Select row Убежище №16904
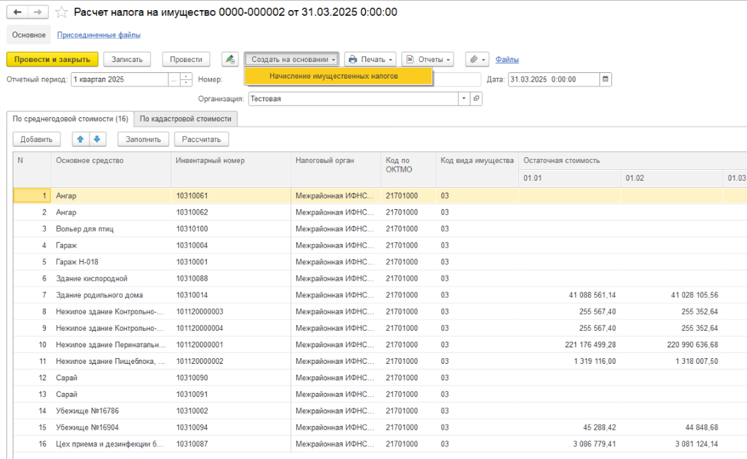Image resolution: width=747 pixels, height=459 pixels. pos(380,428)
